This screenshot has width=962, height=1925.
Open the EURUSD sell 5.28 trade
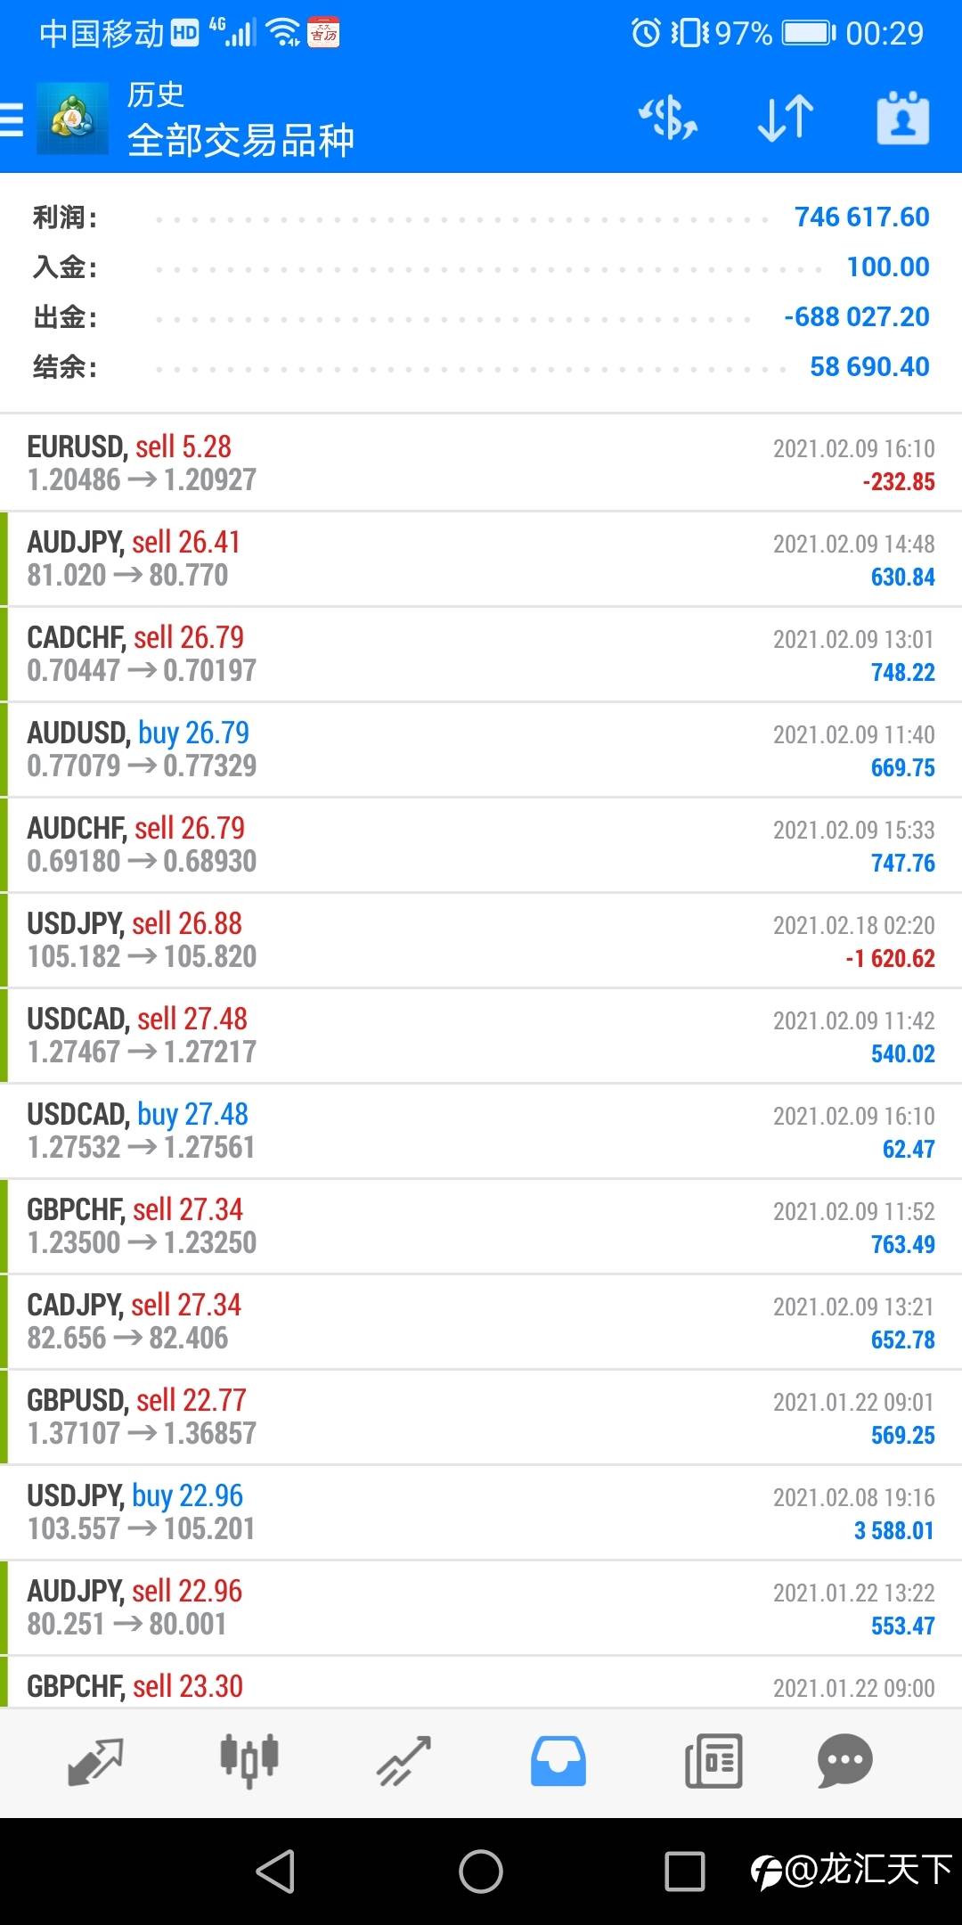click(x=481, y=463)
